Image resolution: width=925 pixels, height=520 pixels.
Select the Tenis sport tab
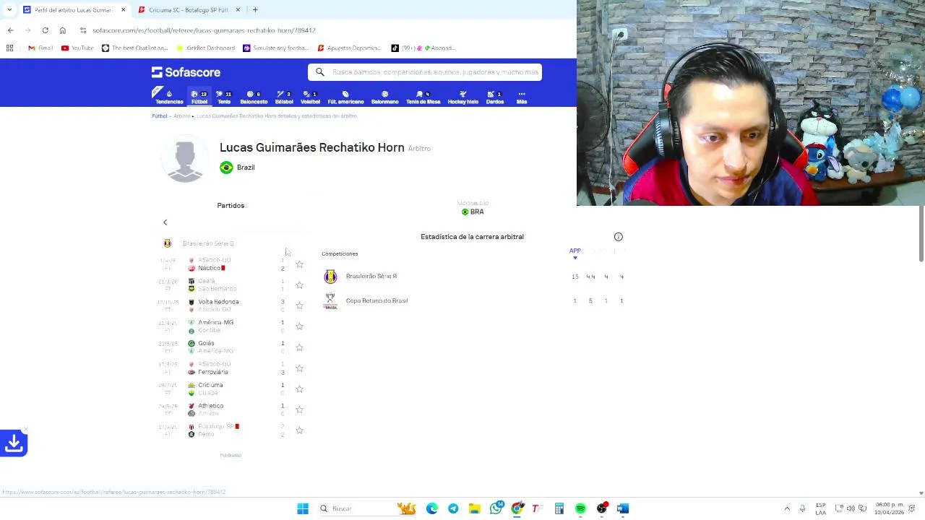(224, 97)
